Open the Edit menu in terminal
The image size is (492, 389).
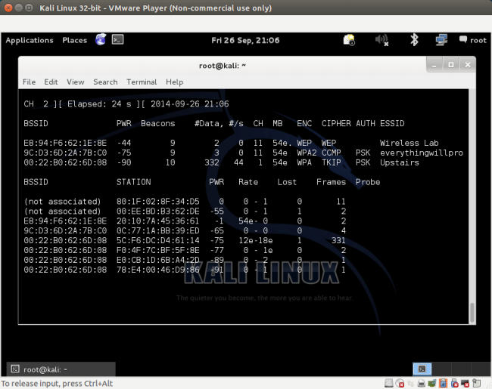pos(51,82)
